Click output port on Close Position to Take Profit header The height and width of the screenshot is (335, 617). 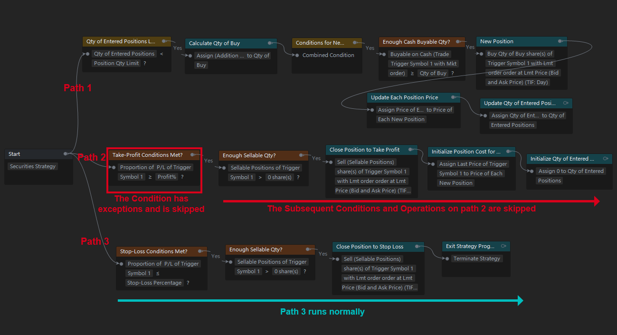(410, 149)
